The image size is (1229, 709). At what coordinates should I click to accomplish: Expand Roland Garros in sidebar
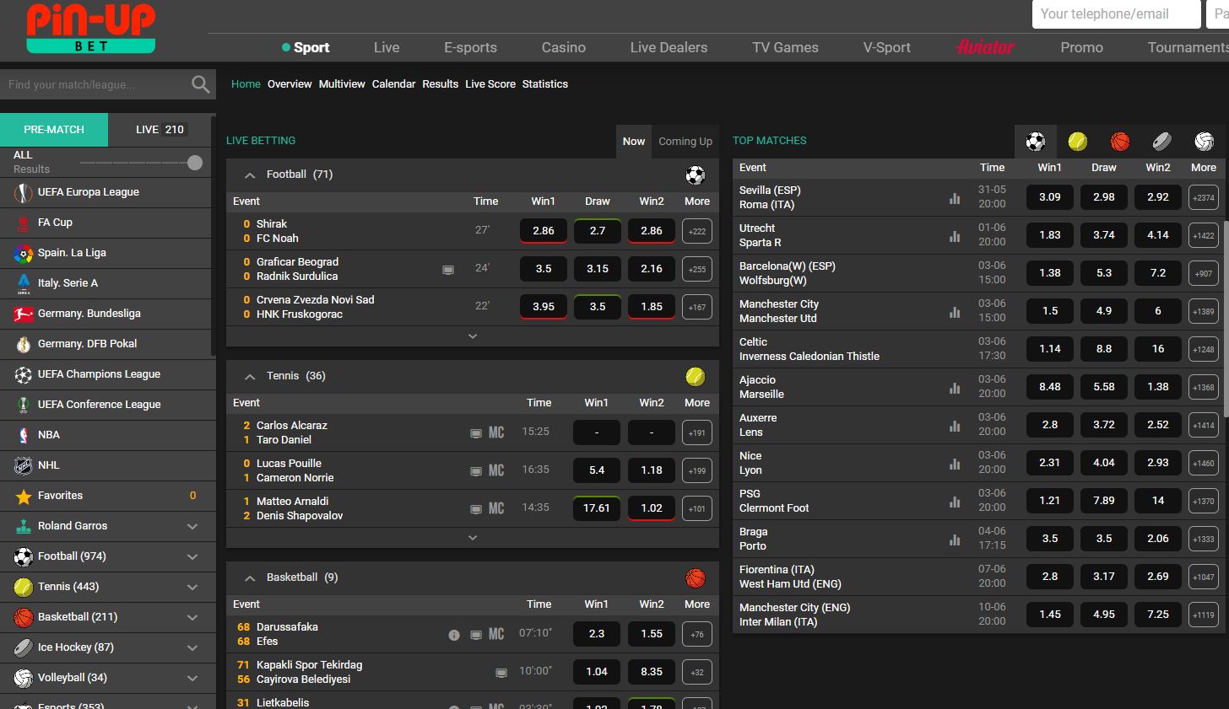click(x=192, y=527)
